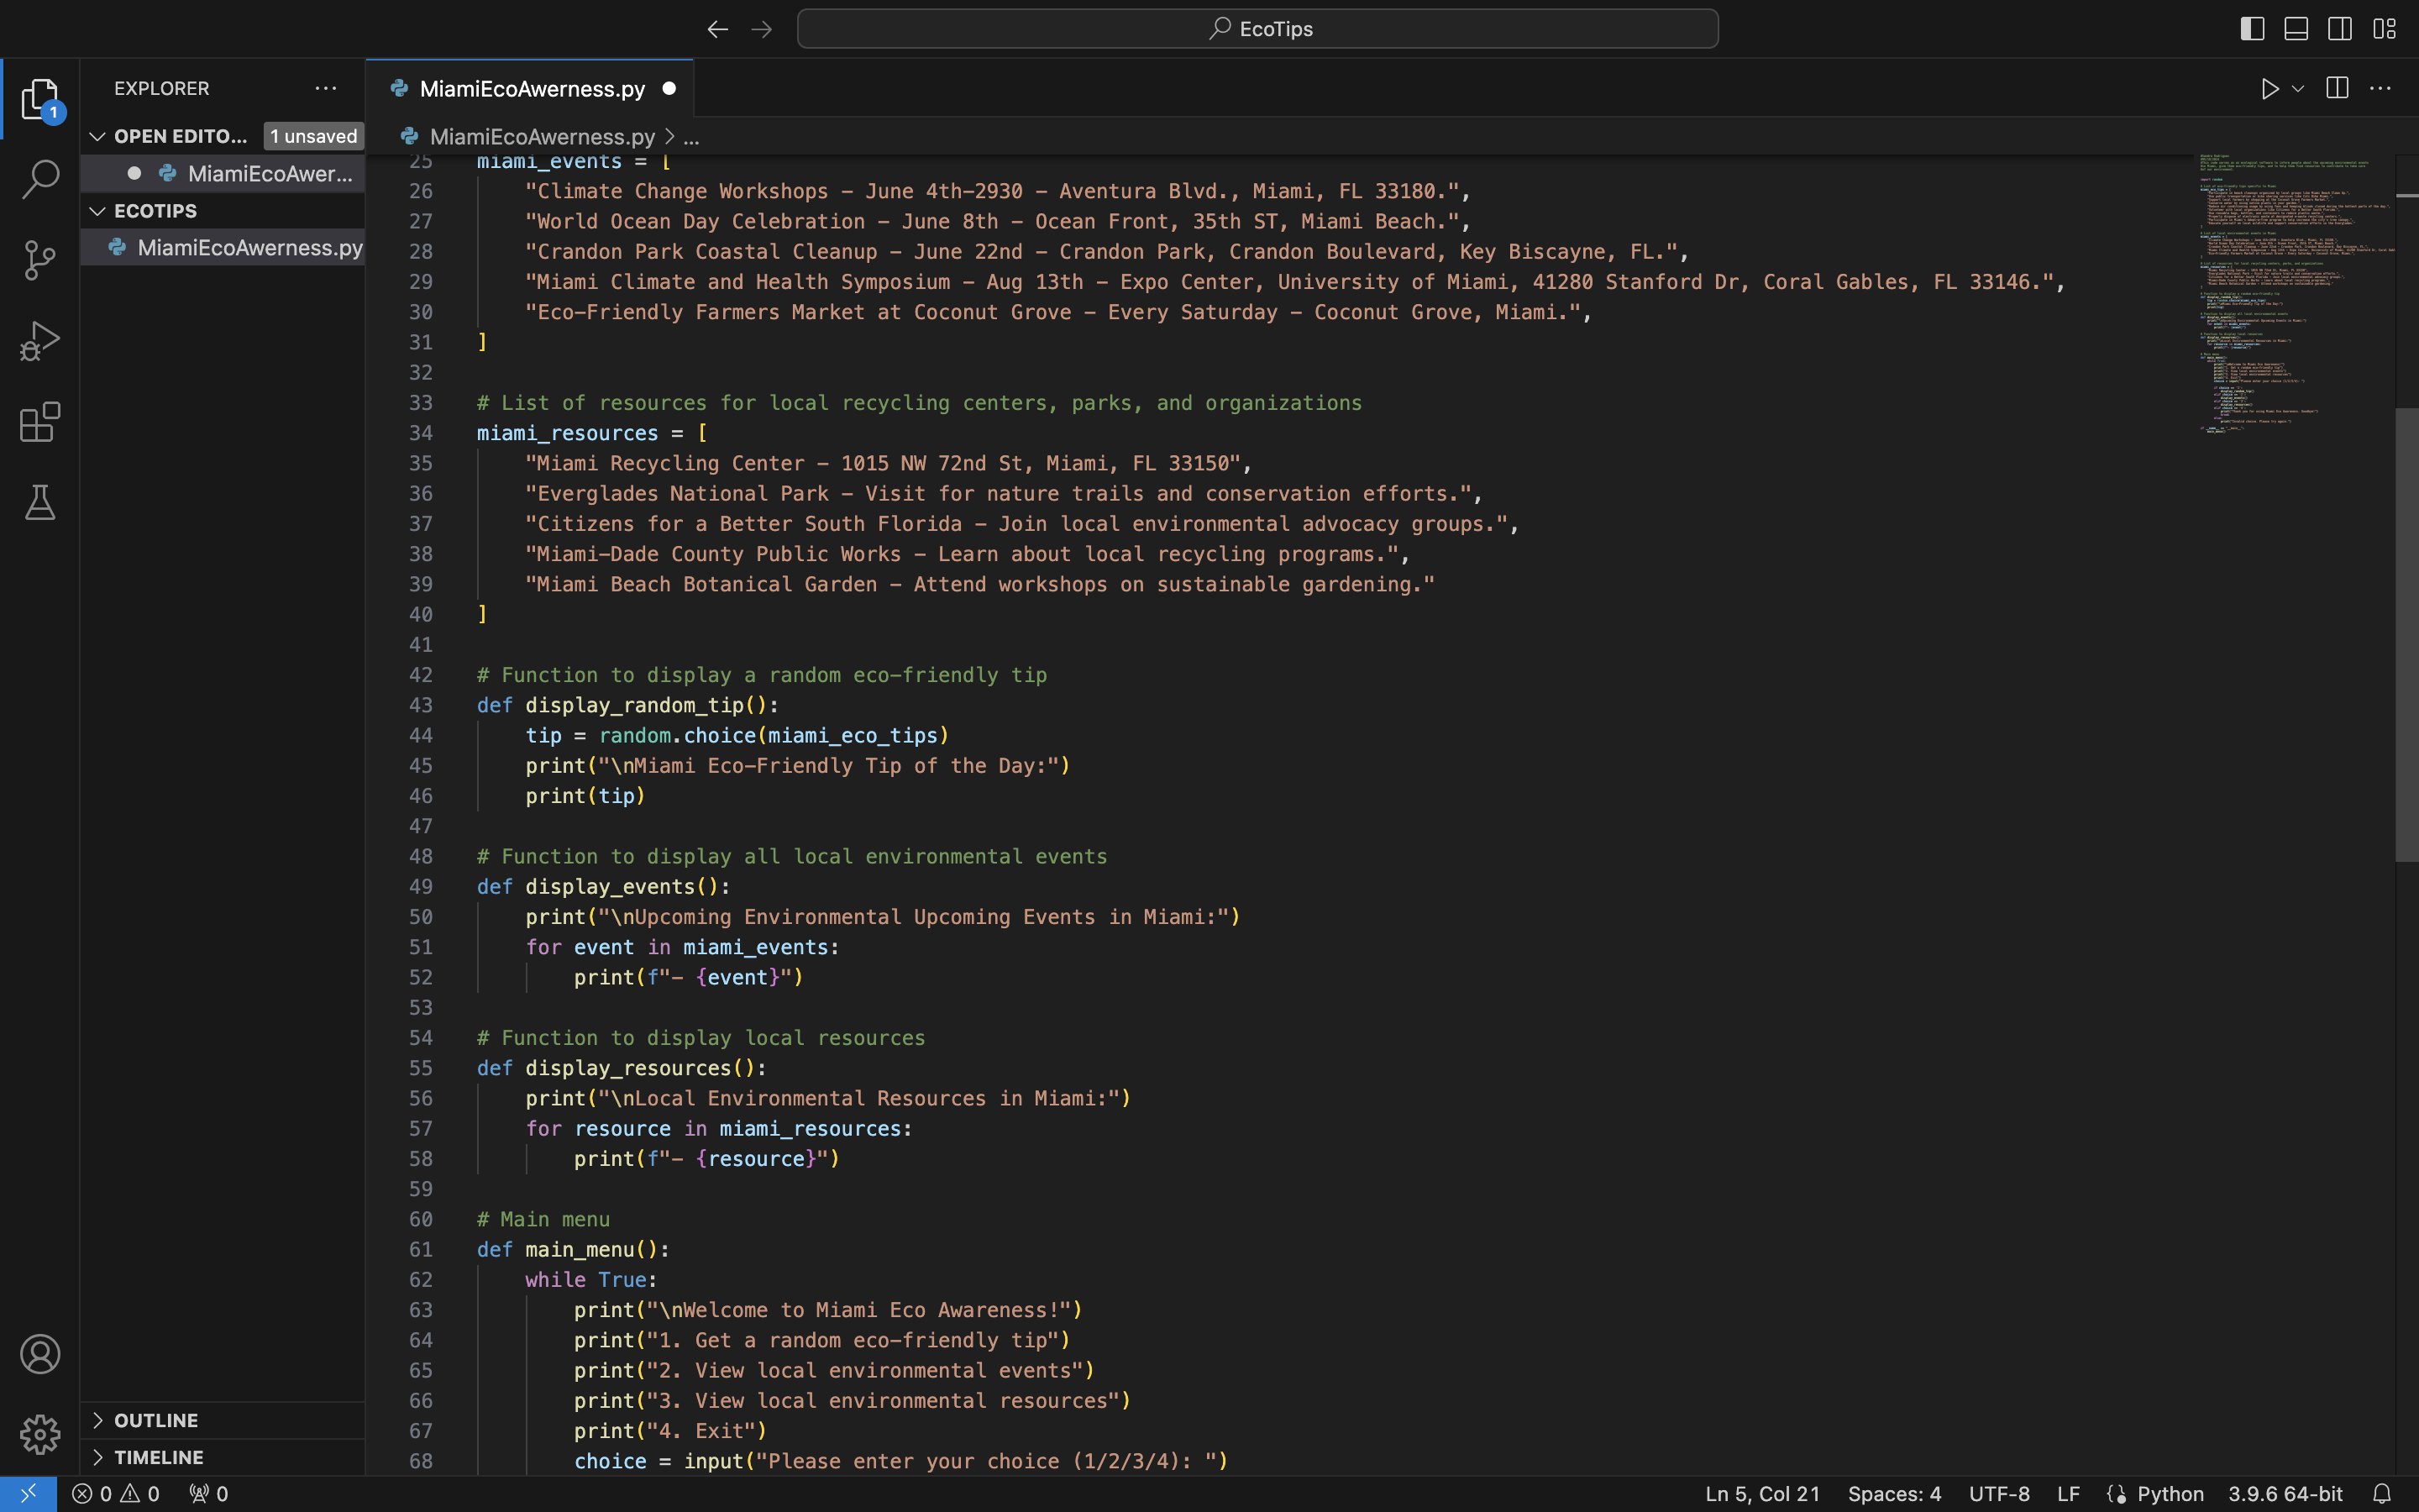
Task: Open the Run and Debug view
Action: pos(40,341)
